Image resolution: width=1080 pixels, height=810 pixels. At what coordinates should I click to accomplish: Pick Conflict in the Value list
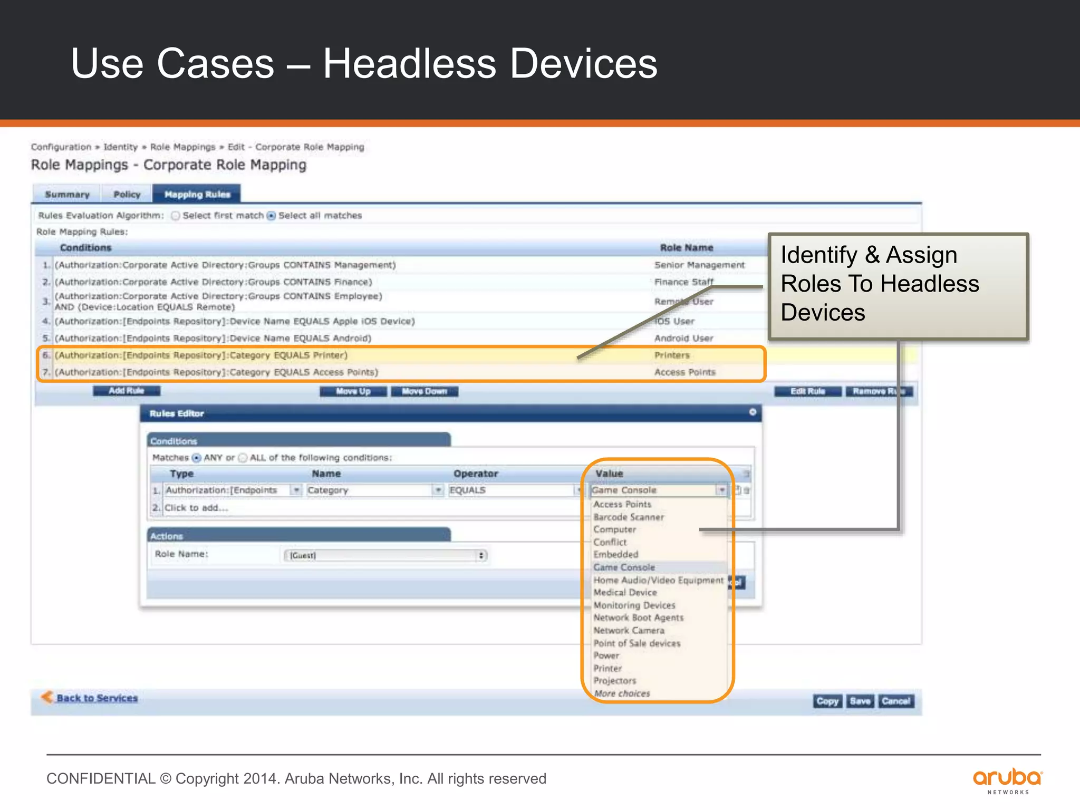tap(610, 542)
